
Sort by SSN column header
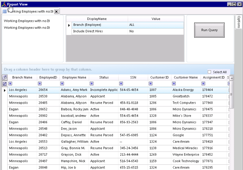coord(133,77)
